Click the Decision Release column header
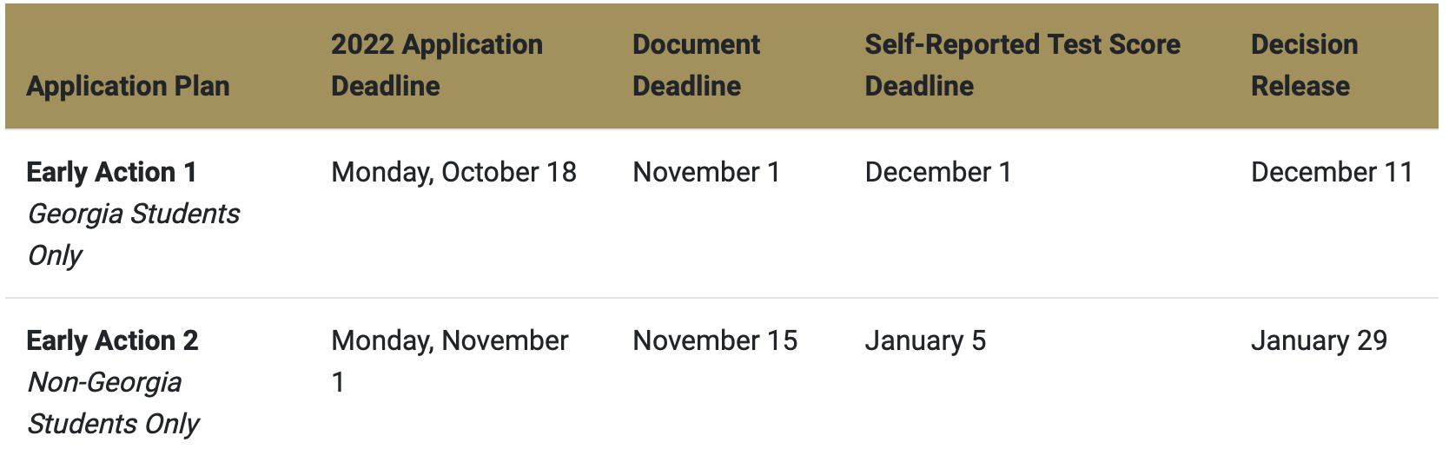Image resolution: width=1449 pixels, height=462 pixels. (1304, 65)
